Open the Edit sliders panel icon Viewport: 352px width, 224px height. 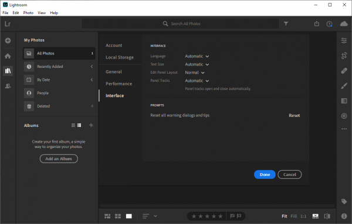click(344, 40)
